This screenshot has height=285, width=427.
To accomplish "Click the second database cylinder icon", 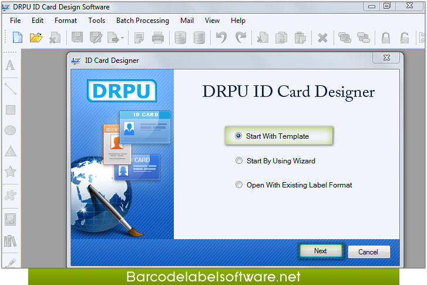I will pos(199,38).
